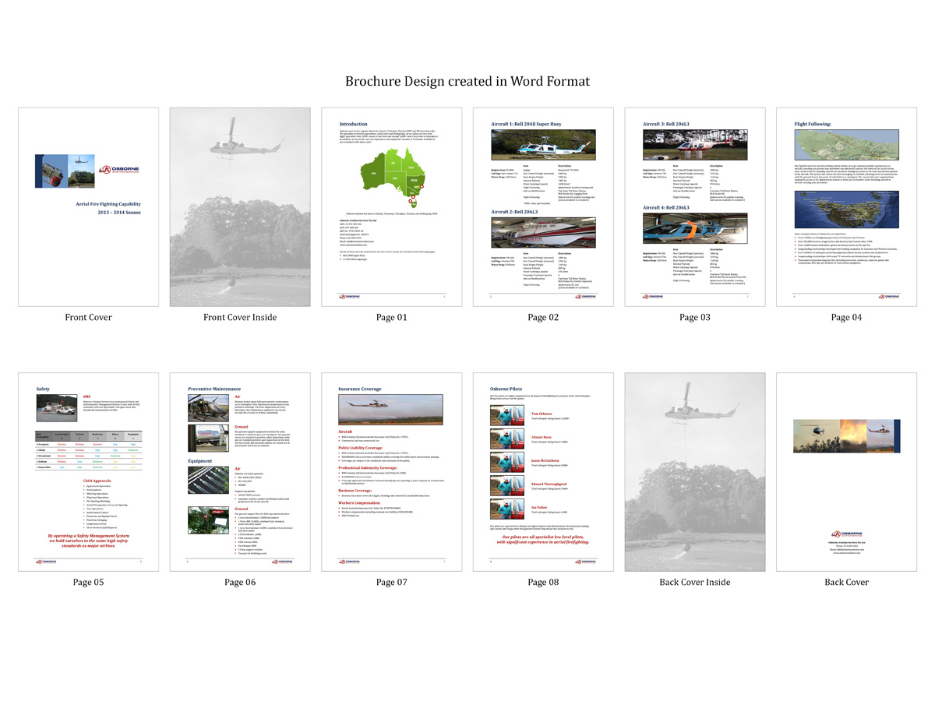Click the Insurance Coverage helicopter banner photo
The height and width of the screenshot is (701, 935).
[x=390, y=410]
